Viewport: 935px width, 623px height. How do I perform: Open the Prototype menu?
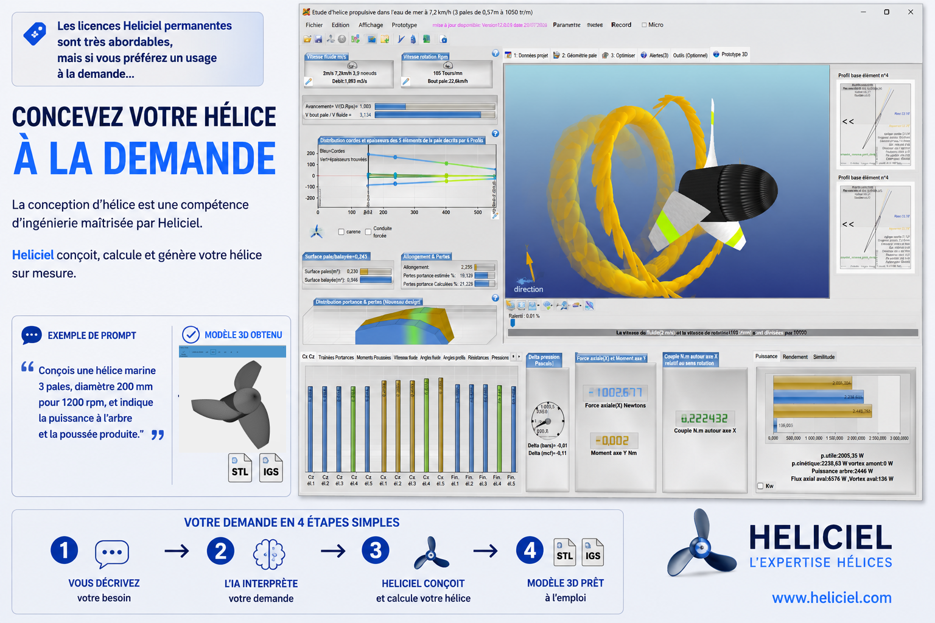click(x=404, y=25)
